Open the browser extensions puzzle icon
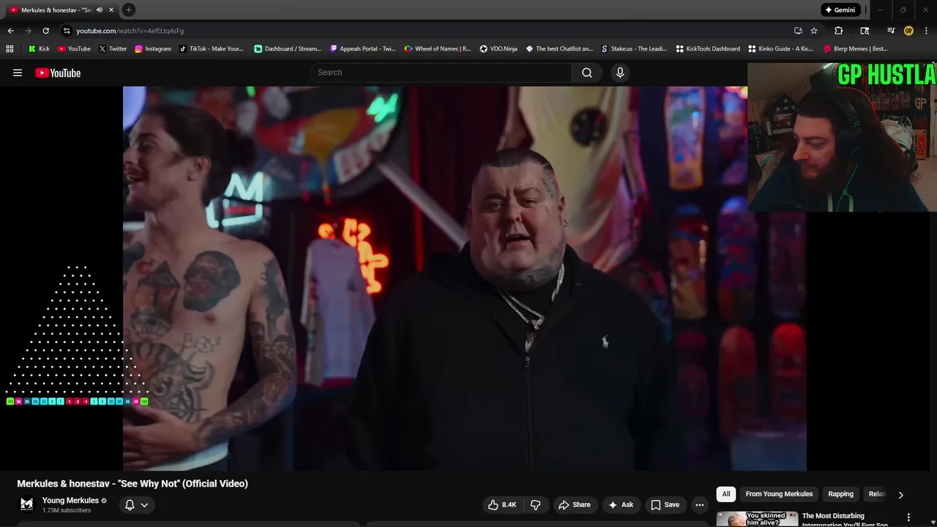The height and width of the screenshot is (527, 937). 838,31
